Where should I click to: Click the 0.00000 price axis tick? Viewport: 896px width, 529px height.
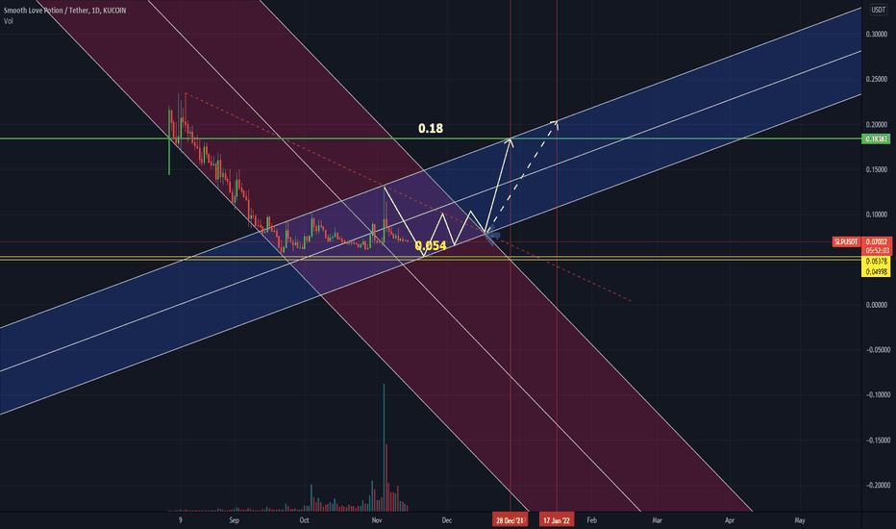pyautogui.click(x=877, y=306)
